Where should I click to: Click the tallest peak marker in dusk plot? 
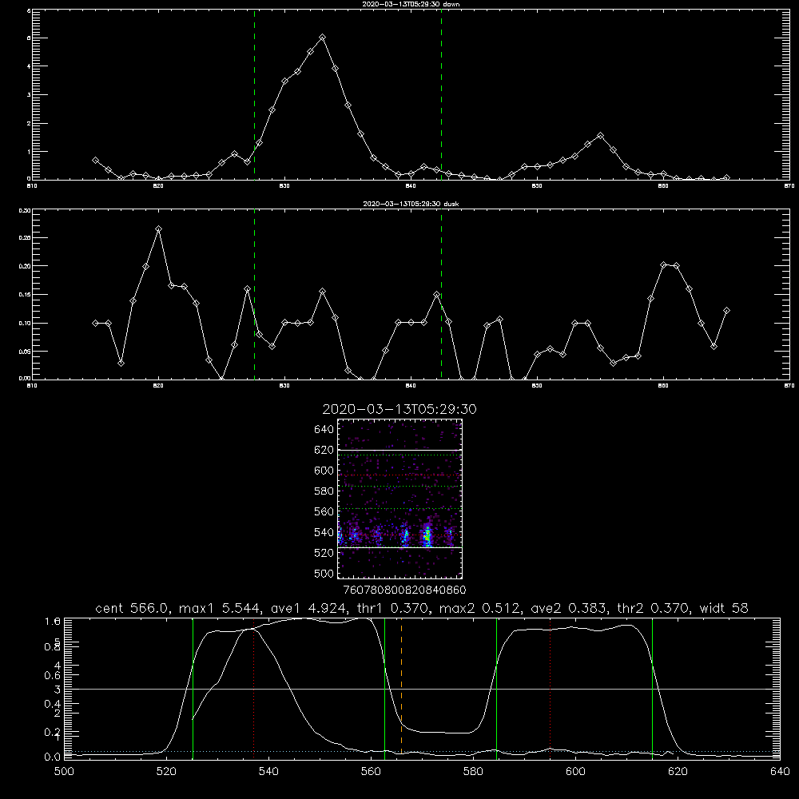(158, 229)
